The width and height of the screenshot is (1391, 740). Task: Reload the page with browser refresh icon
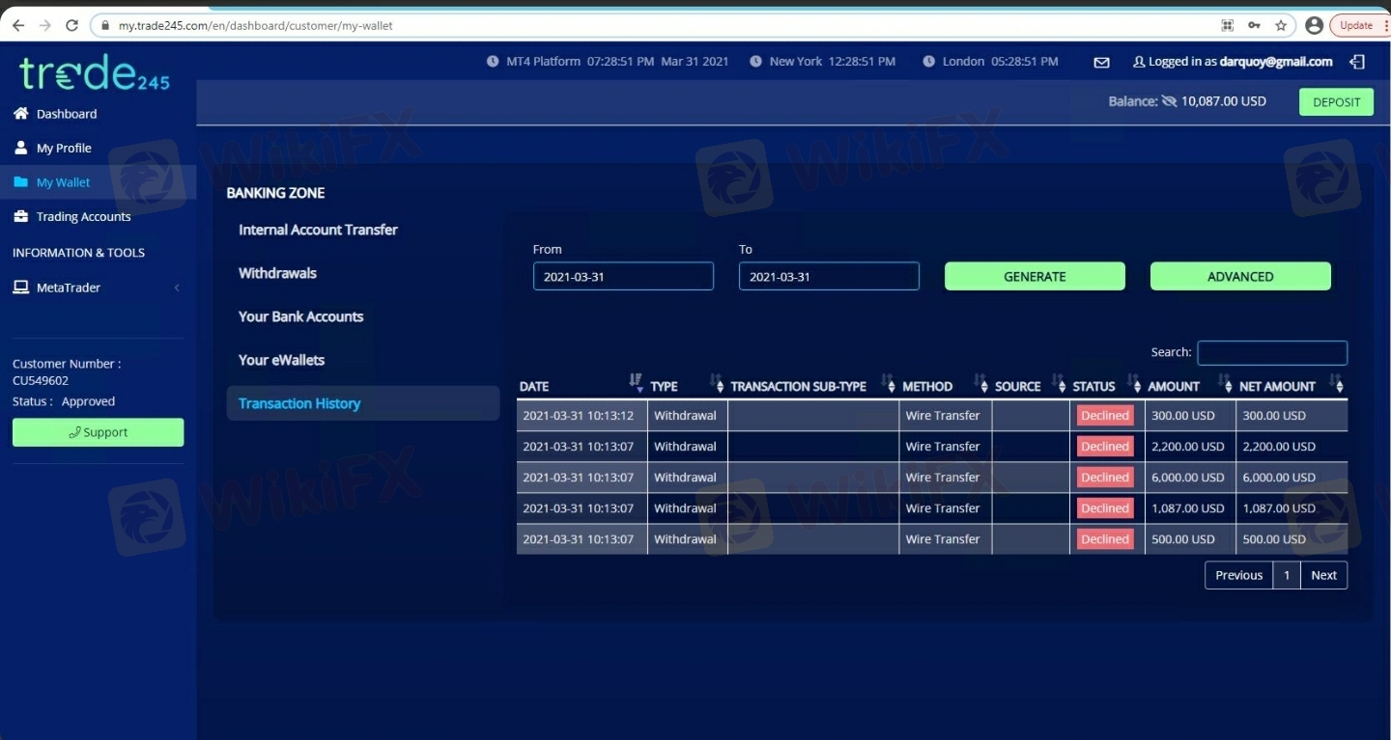(x=71, y=26)
